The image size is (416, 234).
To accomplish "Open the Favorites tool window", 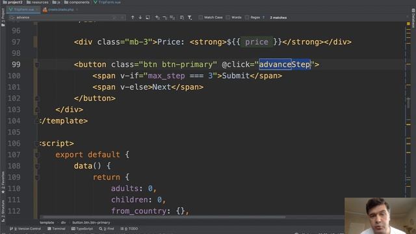I will [3, 182].
